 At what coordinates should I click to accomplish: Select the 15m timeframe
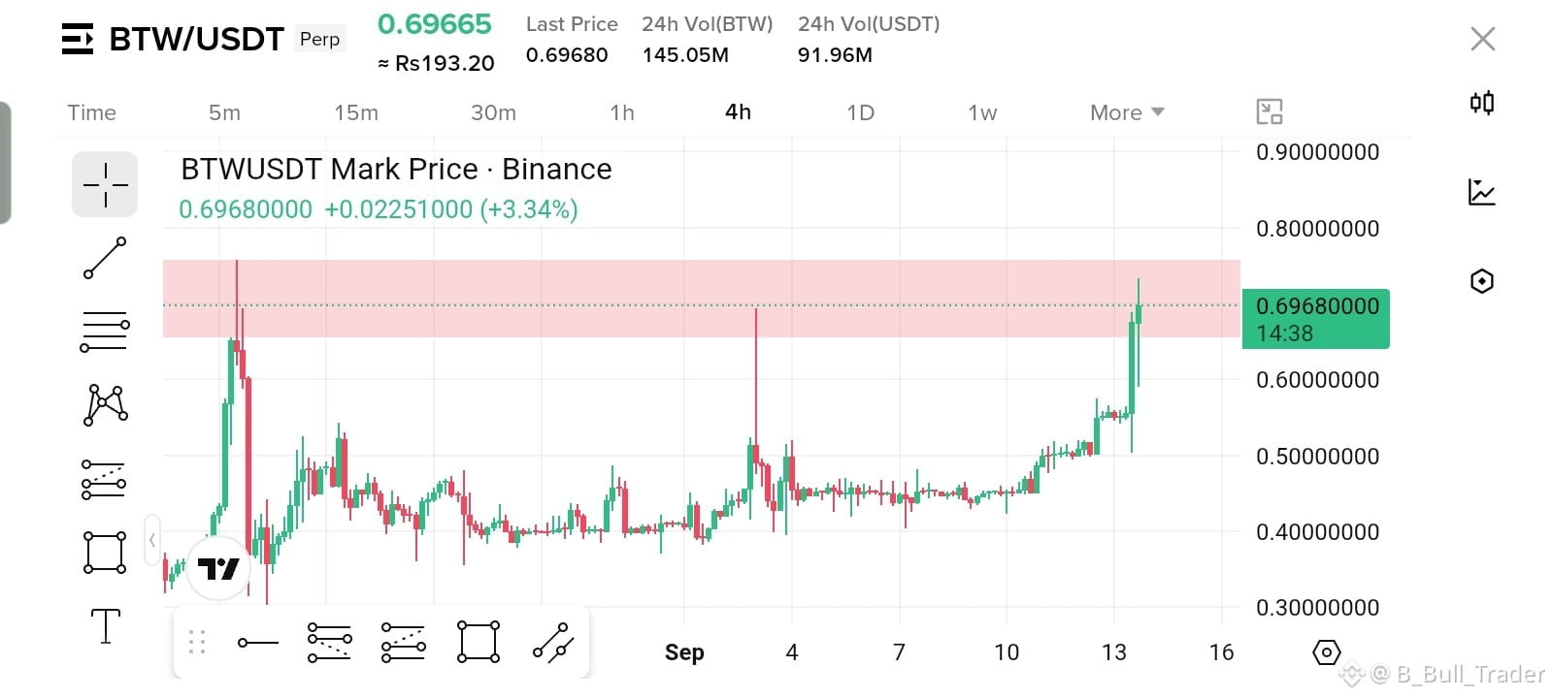(x=356, y=112)
